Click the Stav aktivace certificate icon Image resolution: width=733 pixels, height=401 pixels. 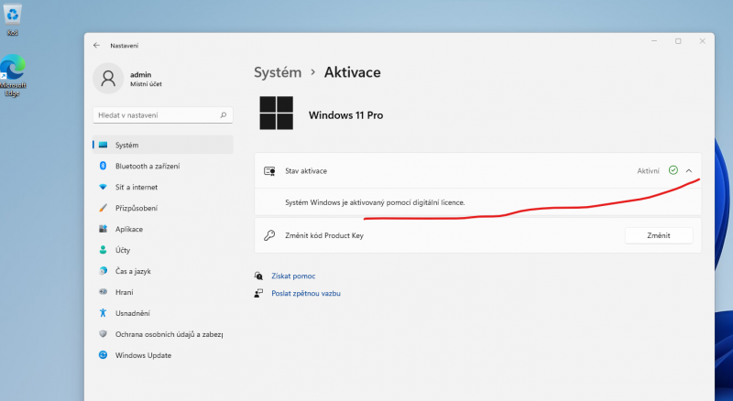(x=269, y=171)
